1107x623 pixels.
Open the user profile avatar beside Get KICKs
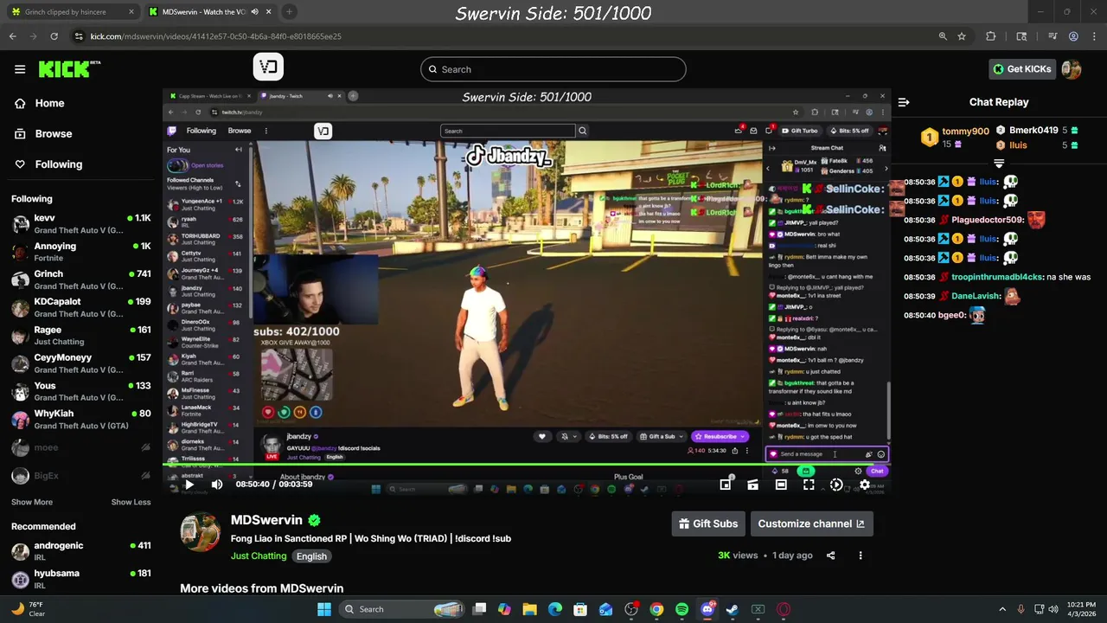pyautogui.click(x=1072, y=69)
